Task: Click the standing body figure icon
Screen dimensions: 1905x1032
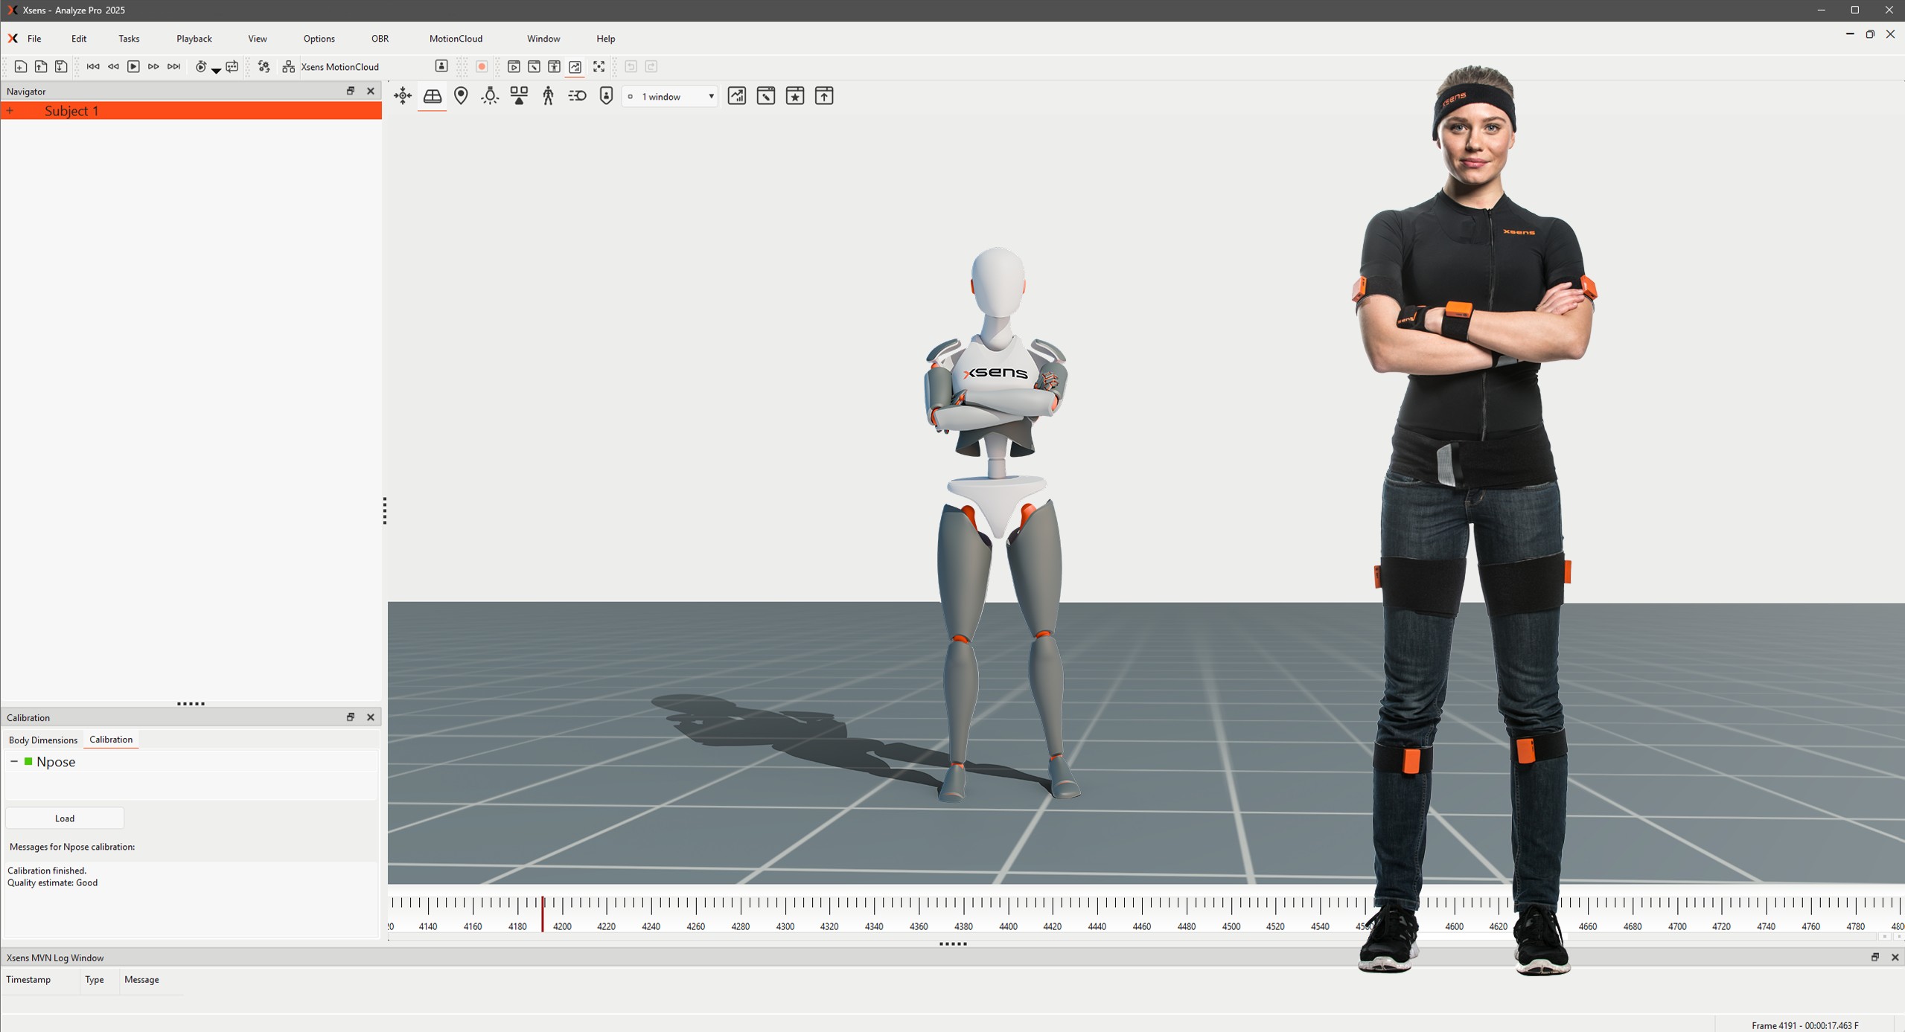Action: point(548,96)
